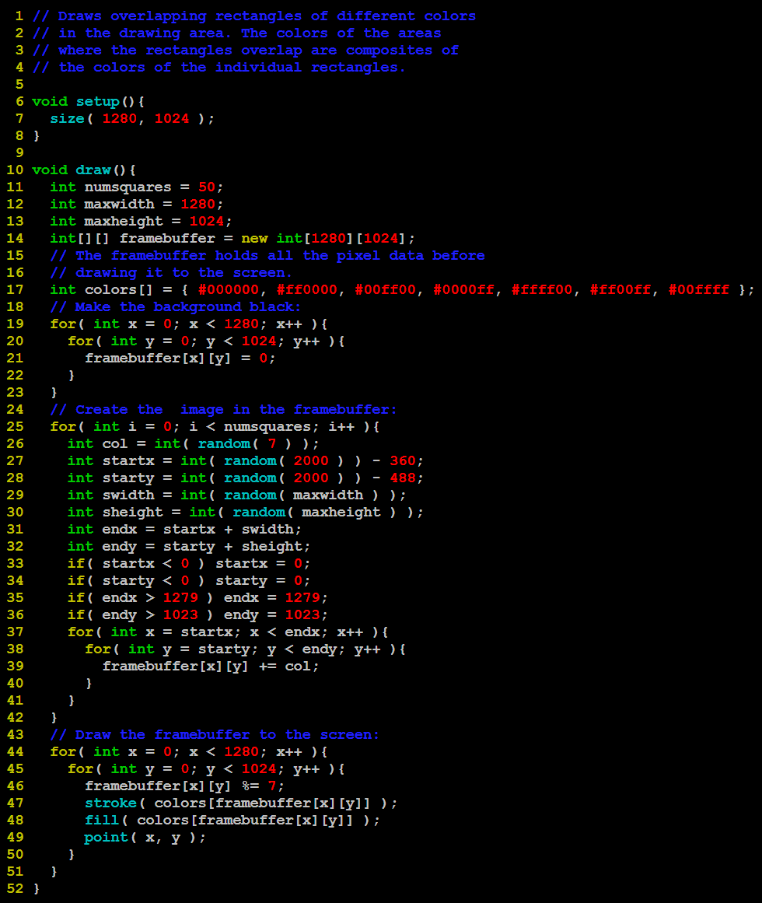Click "sheight" on line 30
The image size is (762, 903).
(132, 513)
